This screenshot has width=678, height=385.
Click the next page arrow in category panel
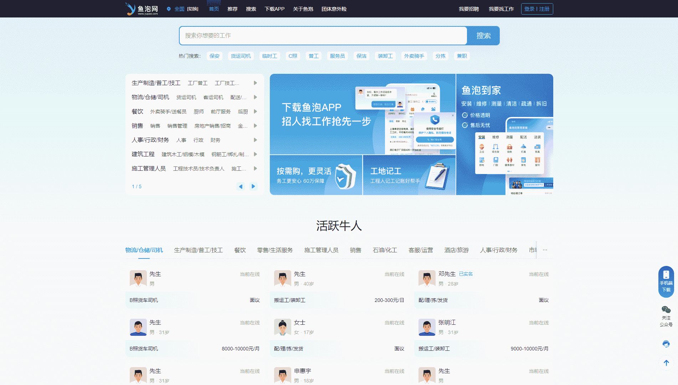pyautogui.click(x=253, y=186)
